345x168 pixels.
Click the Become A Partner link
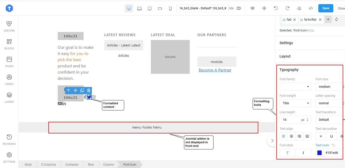pyautogui.click(x=215, y=70)
